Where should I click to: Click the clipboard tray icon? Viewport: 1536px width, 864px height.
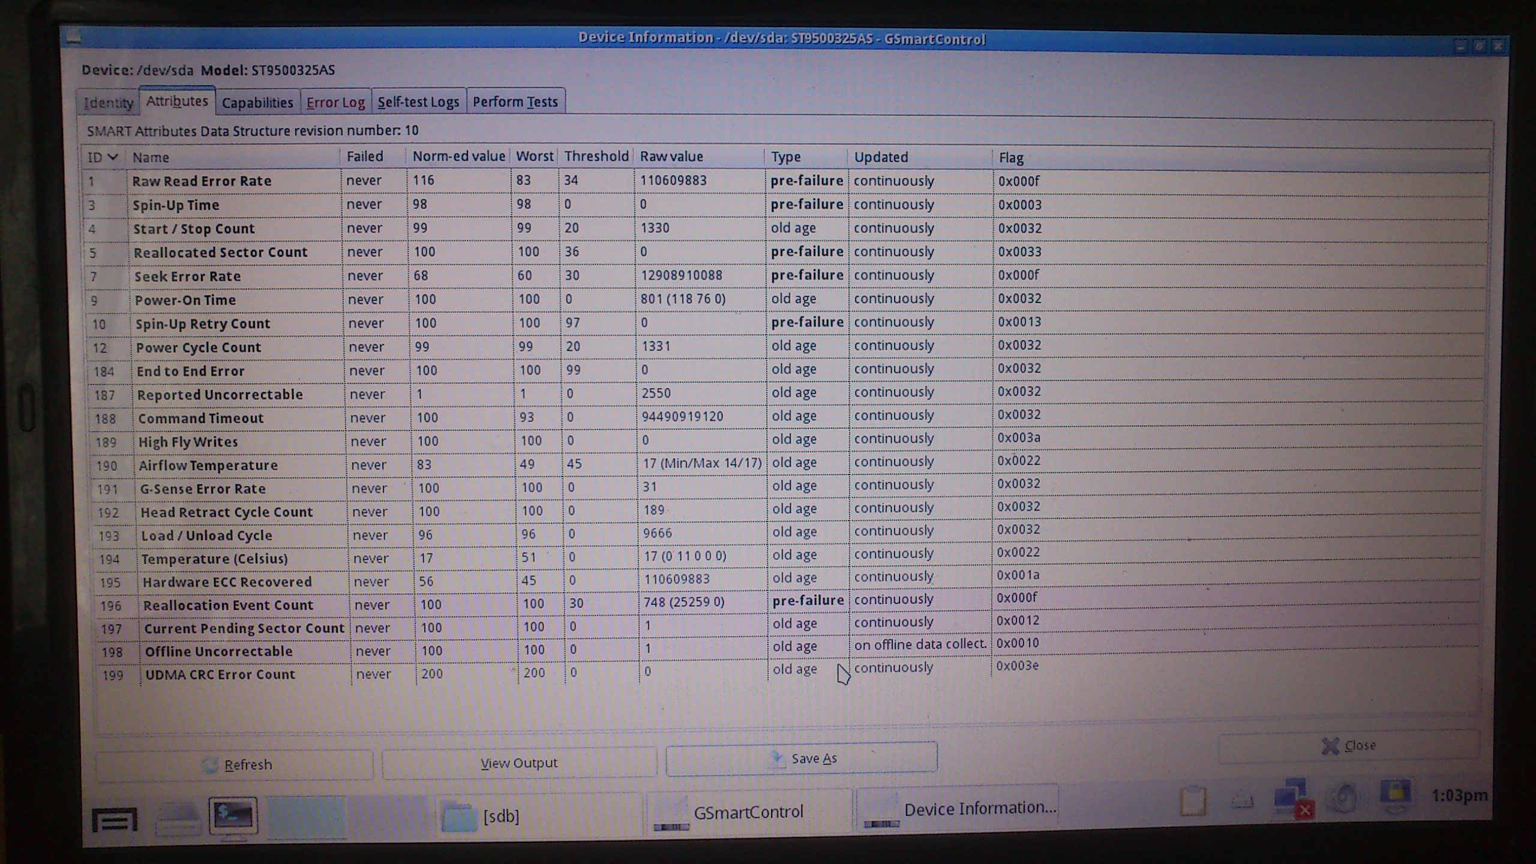coord(1193,801)
